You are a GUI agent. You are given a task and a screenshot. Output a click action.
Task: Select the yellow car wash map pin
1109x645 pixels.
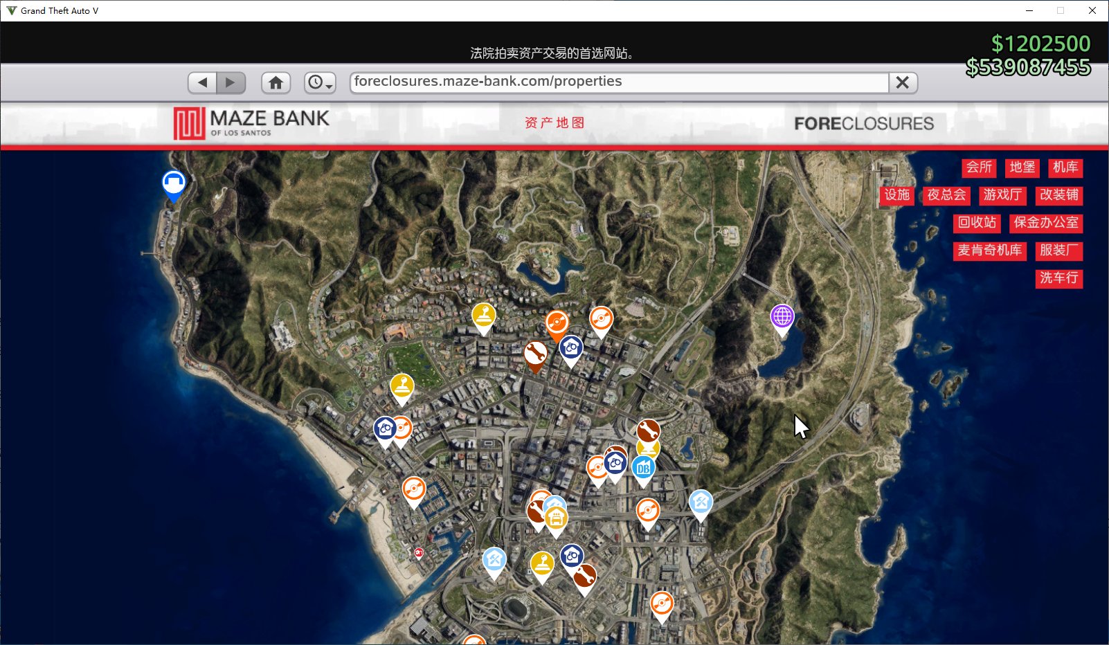point(556,520)
